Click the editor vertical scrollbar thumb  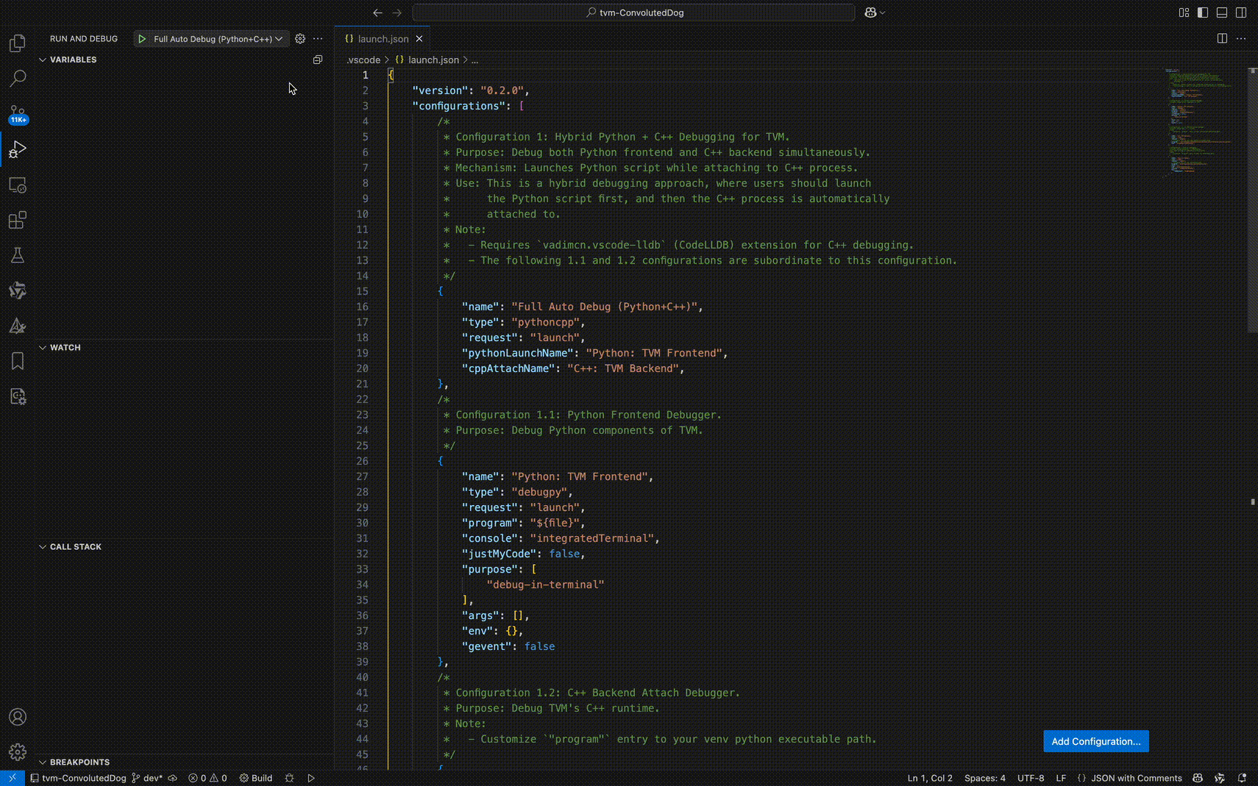pos(1252,199)
